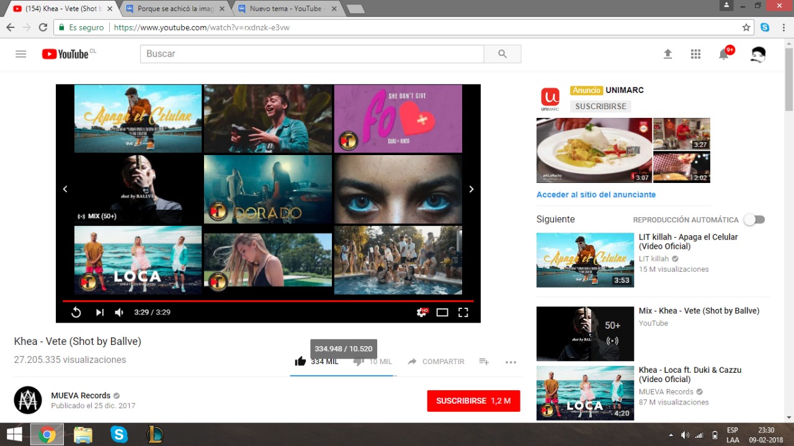The height and width of the screenshot is (446, 794).
Task: Open the notifications bell
Action: pyautogui.click(x=724, y=54)
